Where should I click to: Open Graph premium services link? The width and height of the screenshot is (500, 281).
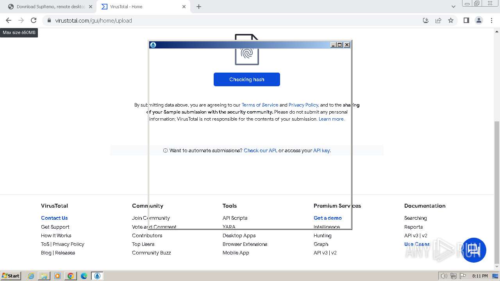[x=321, y=244]
